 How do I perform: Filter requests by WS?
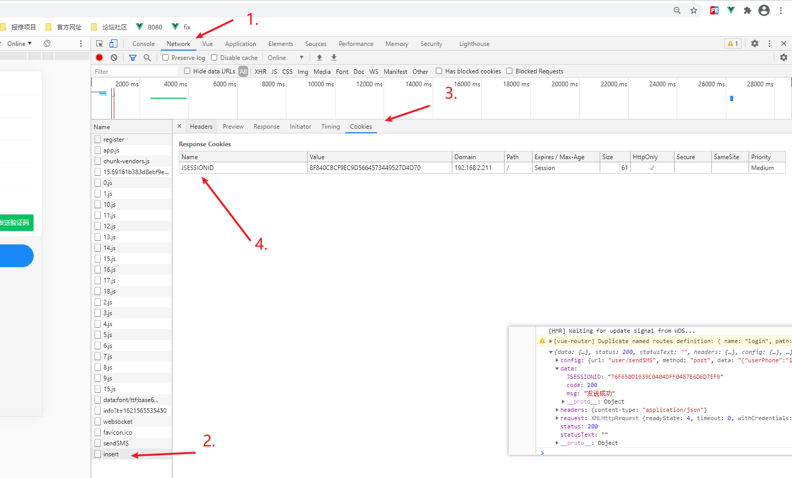[x=374, y=72]
